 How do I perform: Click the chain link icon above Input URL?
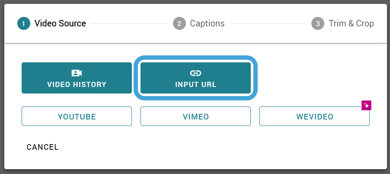tap(195, 73)
